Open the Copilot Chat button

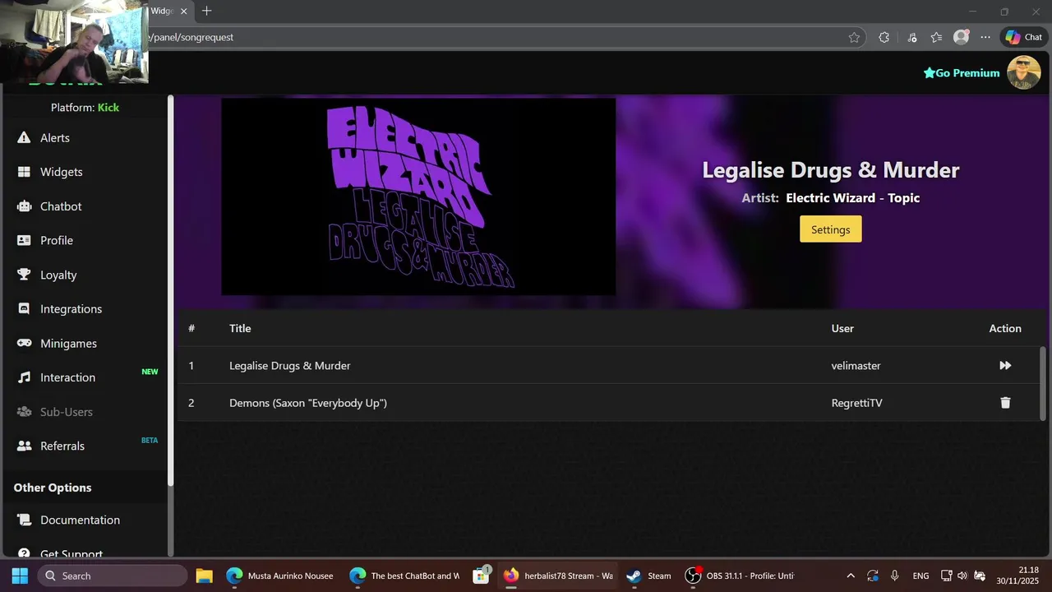1023,37
